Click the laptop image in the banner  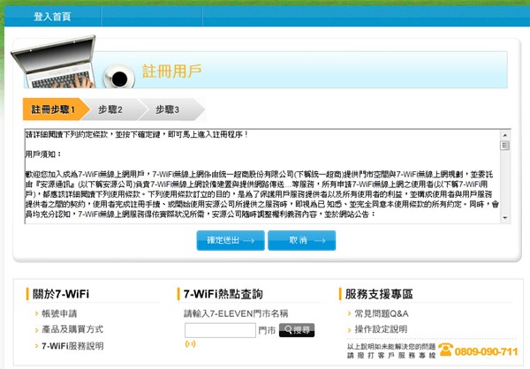click(x=53, y=62)
